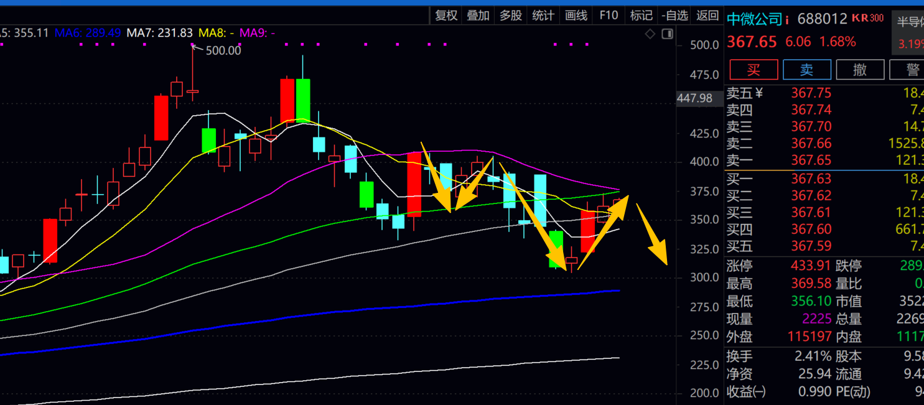
Task: Click the 买一 bid price 367.63
Action: (x=811, y=179)
